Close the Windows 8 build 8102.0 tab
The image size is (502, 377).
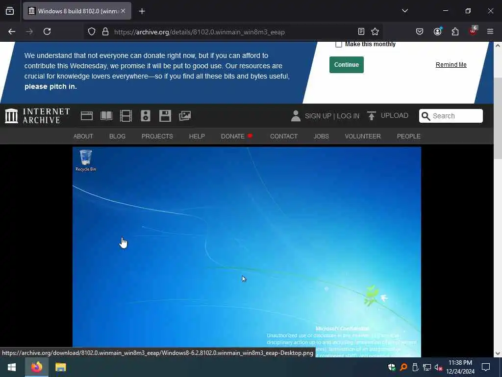coord(123,11)
